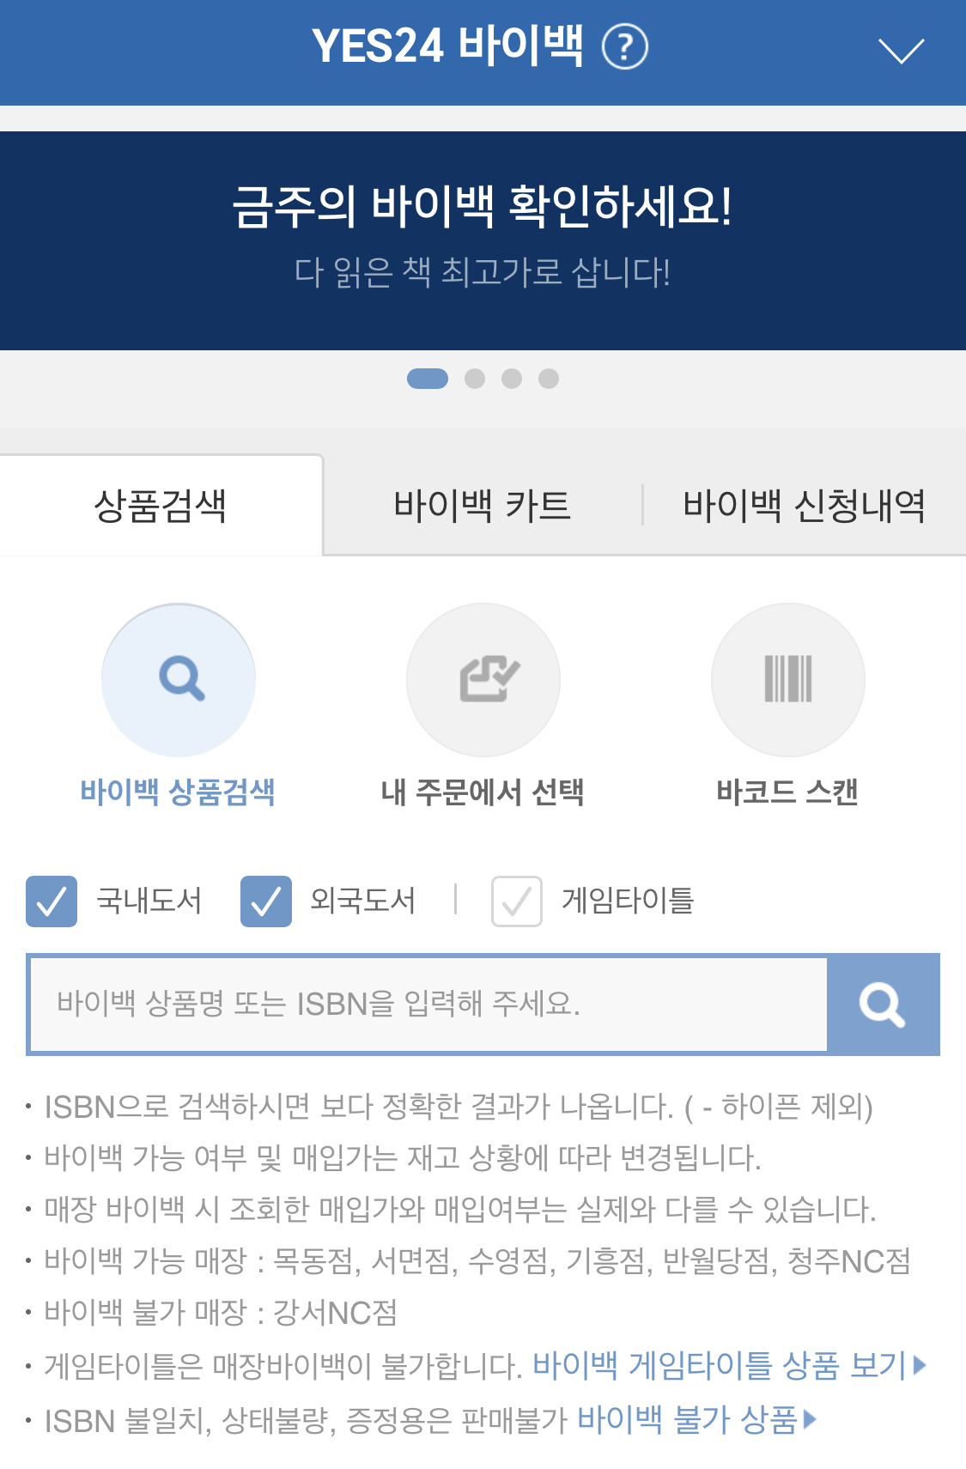Click the 바코드 스캔 label

(x=787, y=792)
